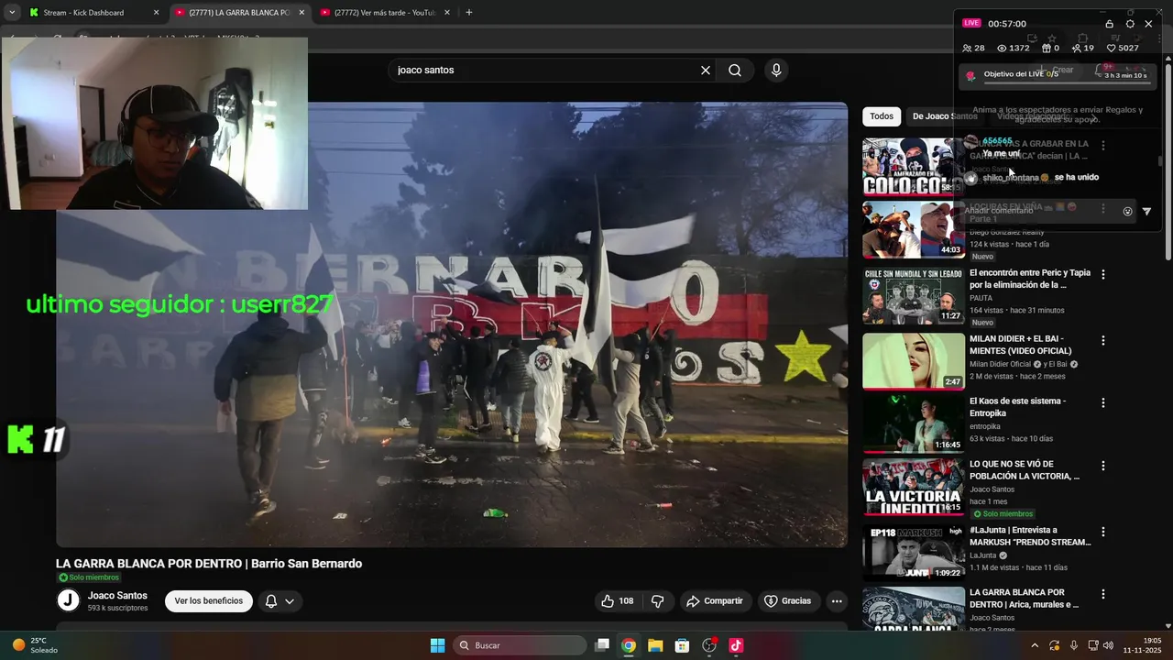Image resolution: width=1173 pixels, height=660 pixels.
Task: Click the Windows Start button
Action: pos(438,645)
